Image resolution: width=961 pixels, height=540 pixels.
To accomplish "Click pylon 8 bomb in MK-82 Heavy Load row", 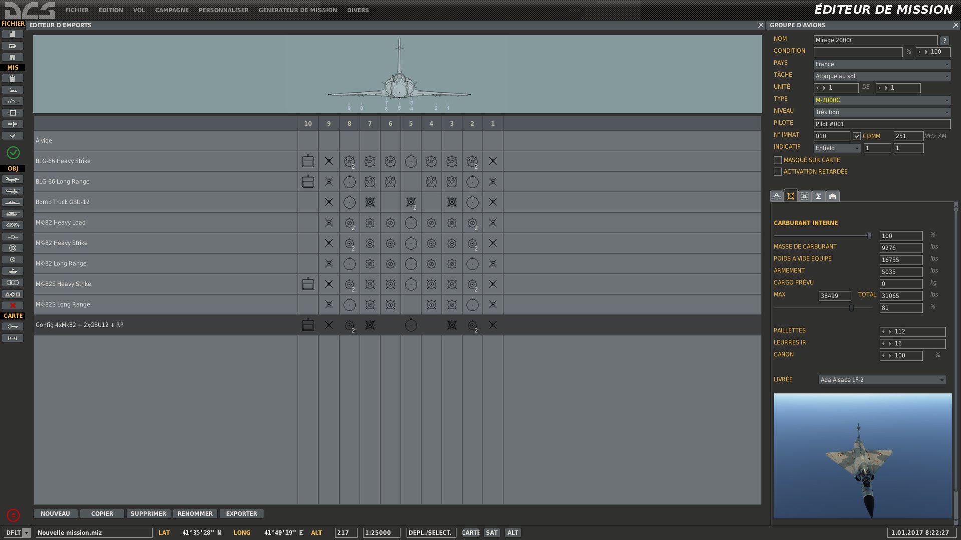I will [349, 223].
